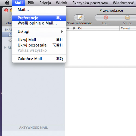Viewport: 136px width, 136px height.
Task: Sort messages by Temat column
Action: point(128,28)
